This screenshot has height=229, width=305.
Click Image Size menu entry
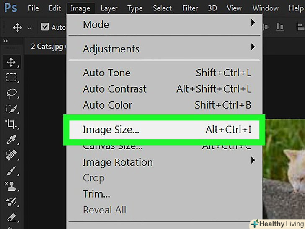[x=163, y=130]
